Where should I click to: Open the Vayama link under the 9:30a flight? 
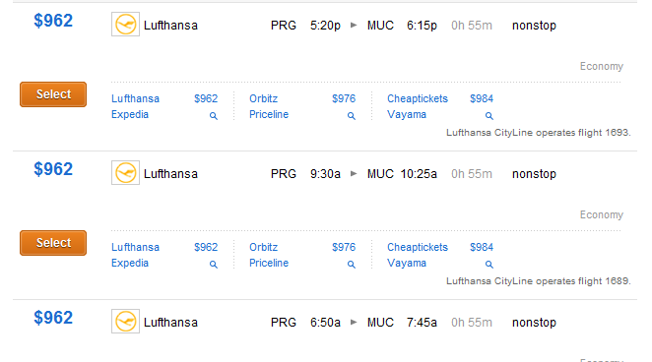click(407, 264)
